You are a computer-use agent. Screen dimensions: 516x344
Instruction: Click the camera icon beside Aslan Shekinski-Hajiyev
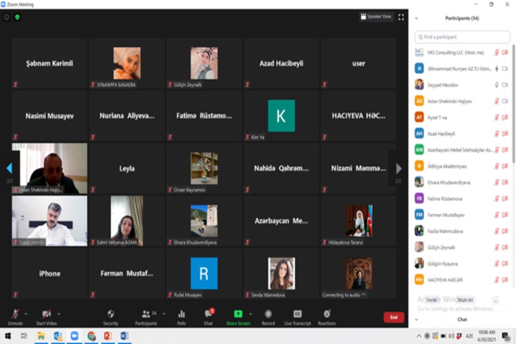[505, 101]
